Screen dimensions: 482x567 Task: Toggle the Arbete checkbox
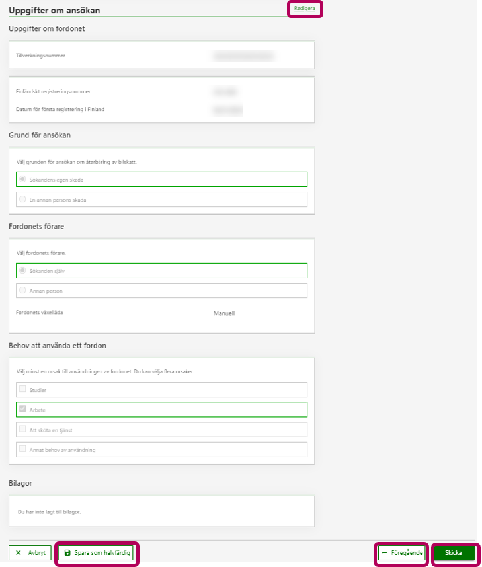23,410
